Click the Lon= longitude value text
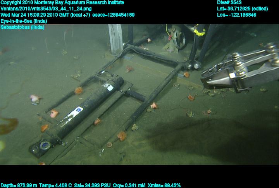The height and width of the screenshot is (188, 279). pos(237,15)
